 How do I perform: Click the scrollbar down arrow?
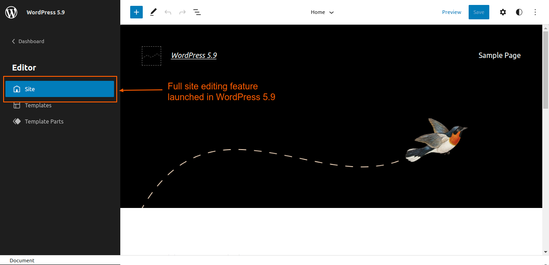click(546, 252)
